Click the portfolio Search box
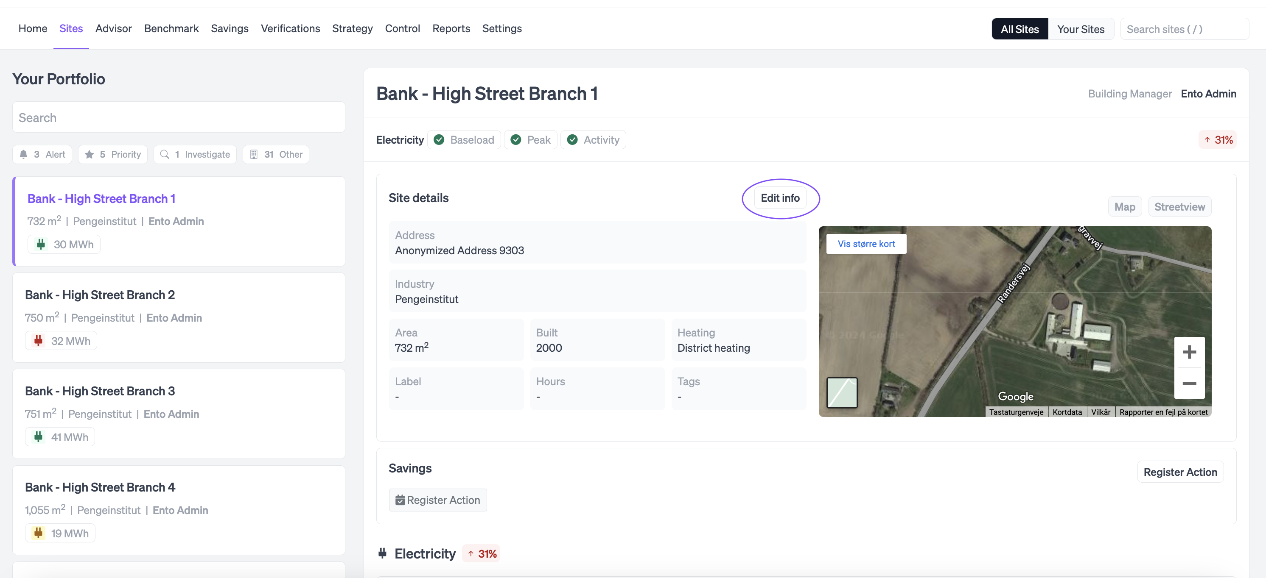This screenshot has width=1266, height=578. point(179,117)
